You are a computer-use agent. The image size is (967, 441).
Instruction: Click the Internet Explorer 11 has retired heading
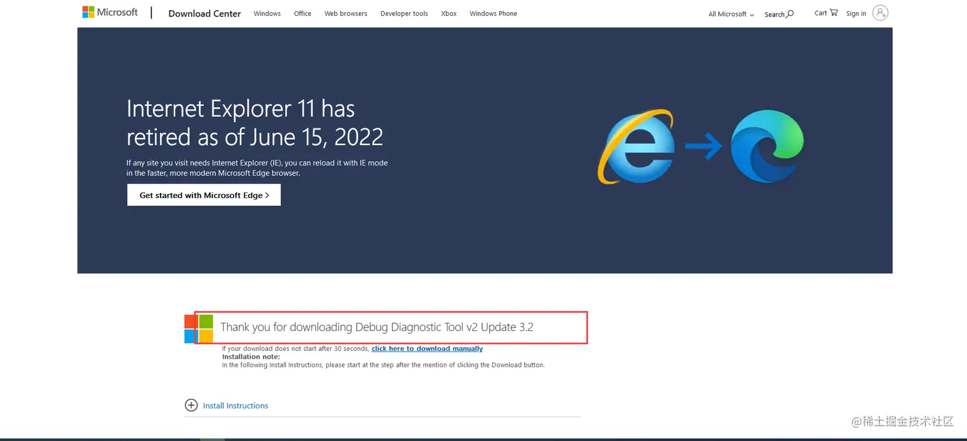tap(255, 123)
